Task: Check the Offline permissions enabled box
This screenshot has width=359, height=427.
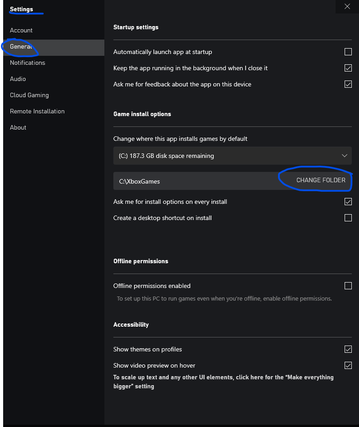Action: pos(348,286)
